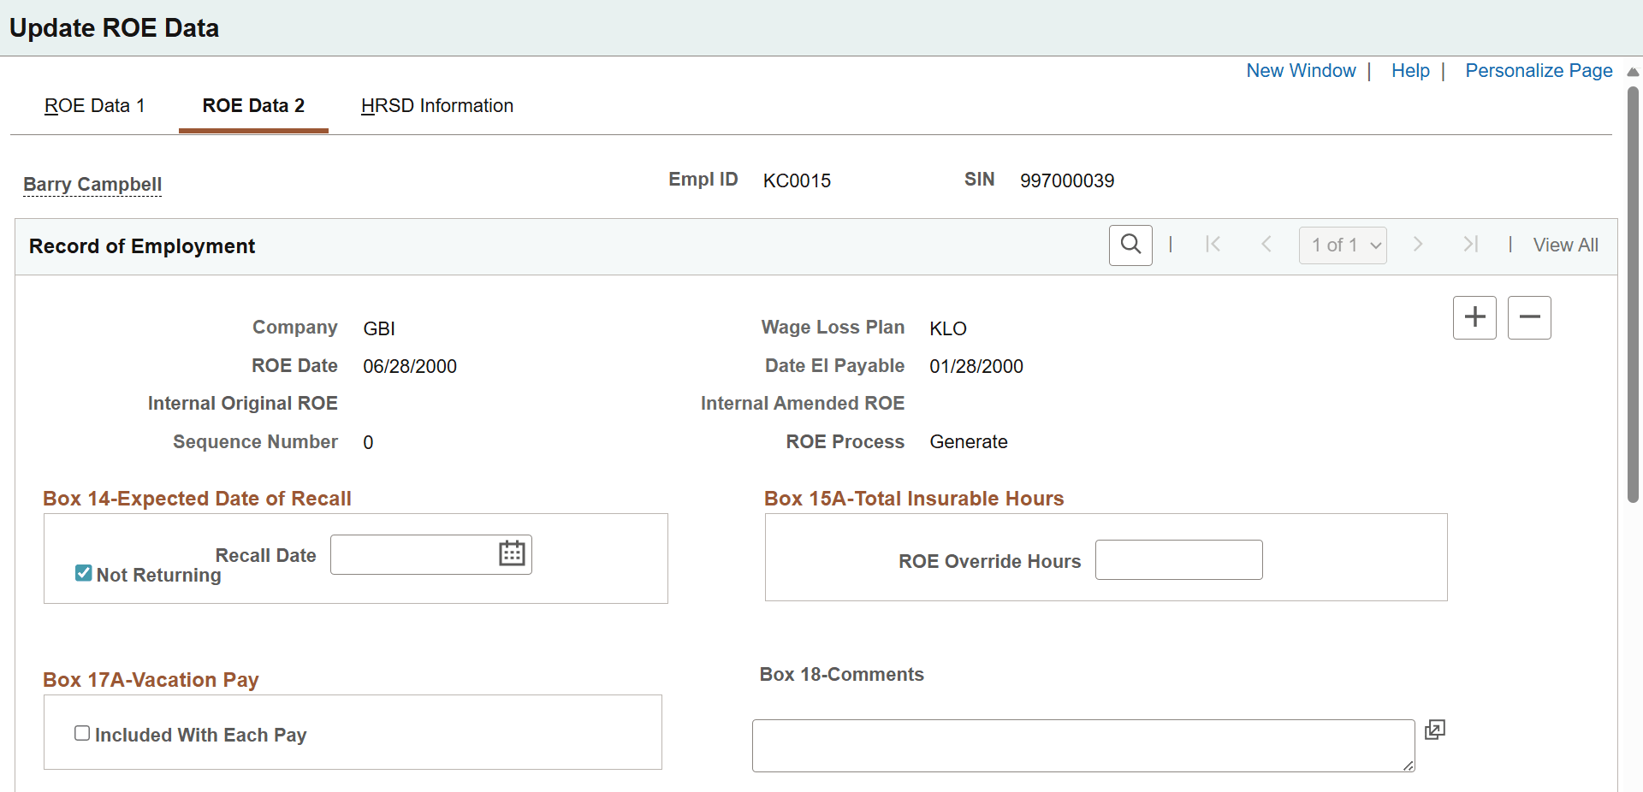Image resolution: width=1643 pixels, height=792 pixels.
Task: Open the New Window link
Action: click(1301, 71)
